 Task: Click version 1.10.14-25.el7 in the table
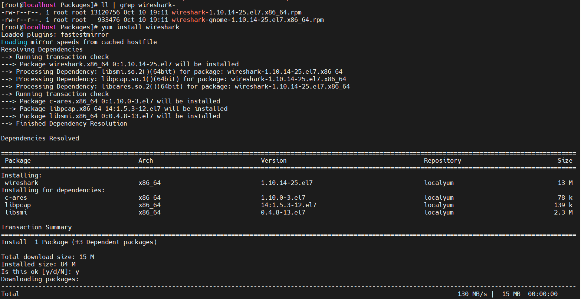pyautogui.click(x=287, y=183)
